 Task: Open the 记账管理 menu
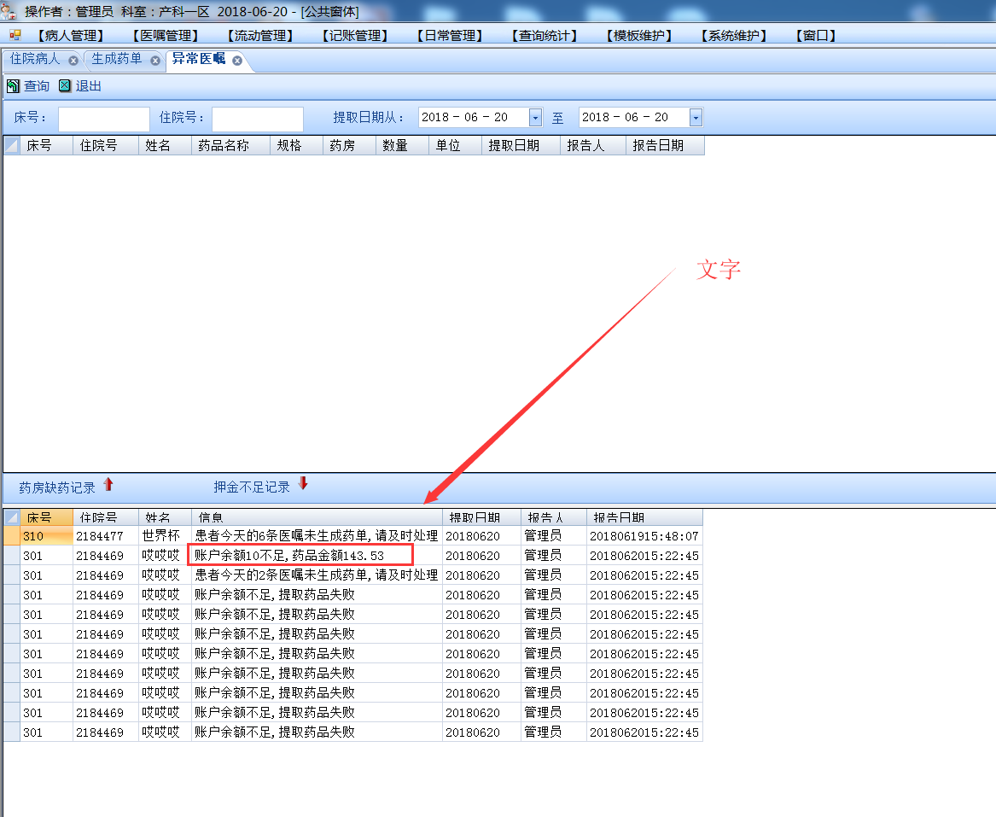click(x=354, y=36)
